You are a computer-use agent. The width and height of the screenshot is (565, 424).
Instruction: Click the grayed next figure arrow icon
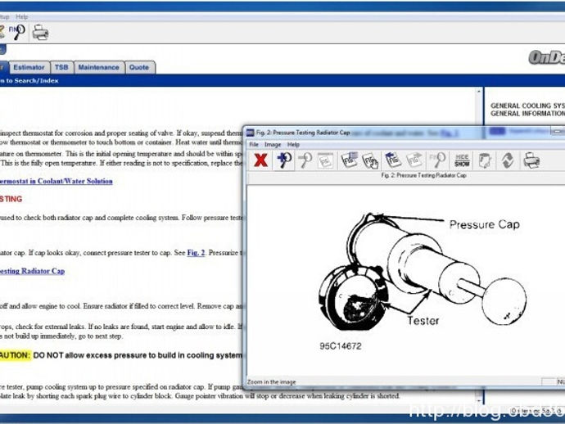tap(414, 160)
